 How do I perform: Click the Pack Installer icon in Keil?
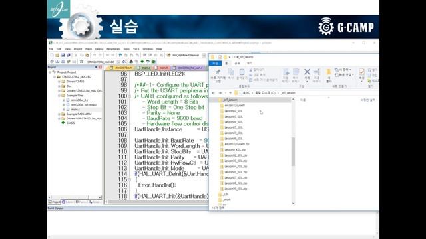click(x=153, y=62)
